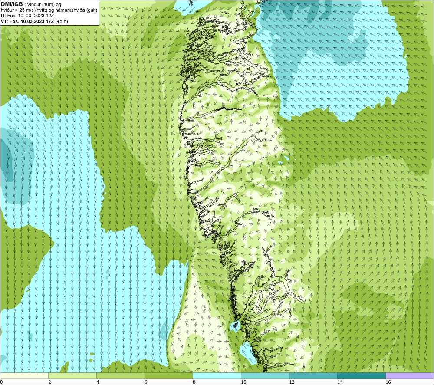Click the legend scale label '2'
Image resolution: width=434 pixels, height=385 pixels.
pos(49,382)
